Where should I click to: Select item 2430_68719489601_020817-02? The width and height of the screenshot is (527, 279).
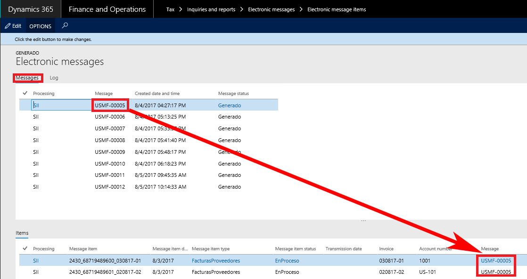tap(105, 272)
